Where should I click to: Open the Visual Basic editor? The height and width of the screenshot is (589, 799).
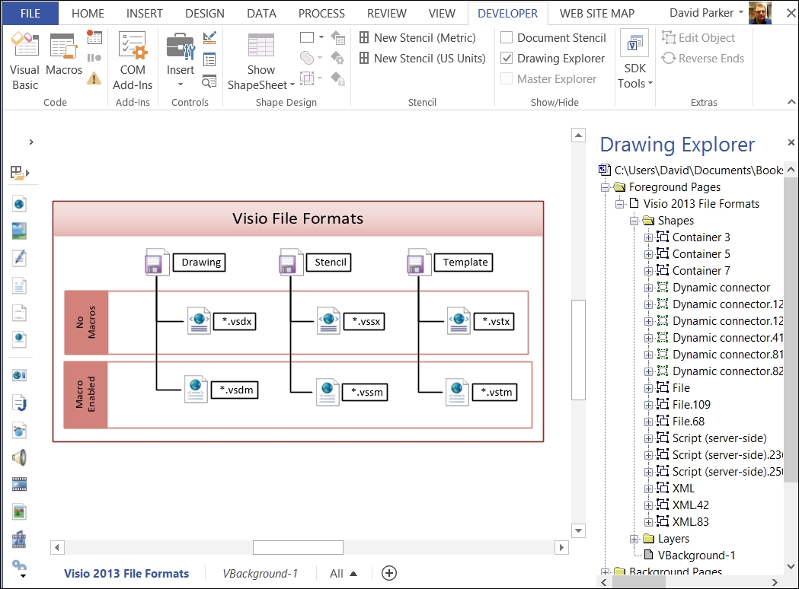24,61
